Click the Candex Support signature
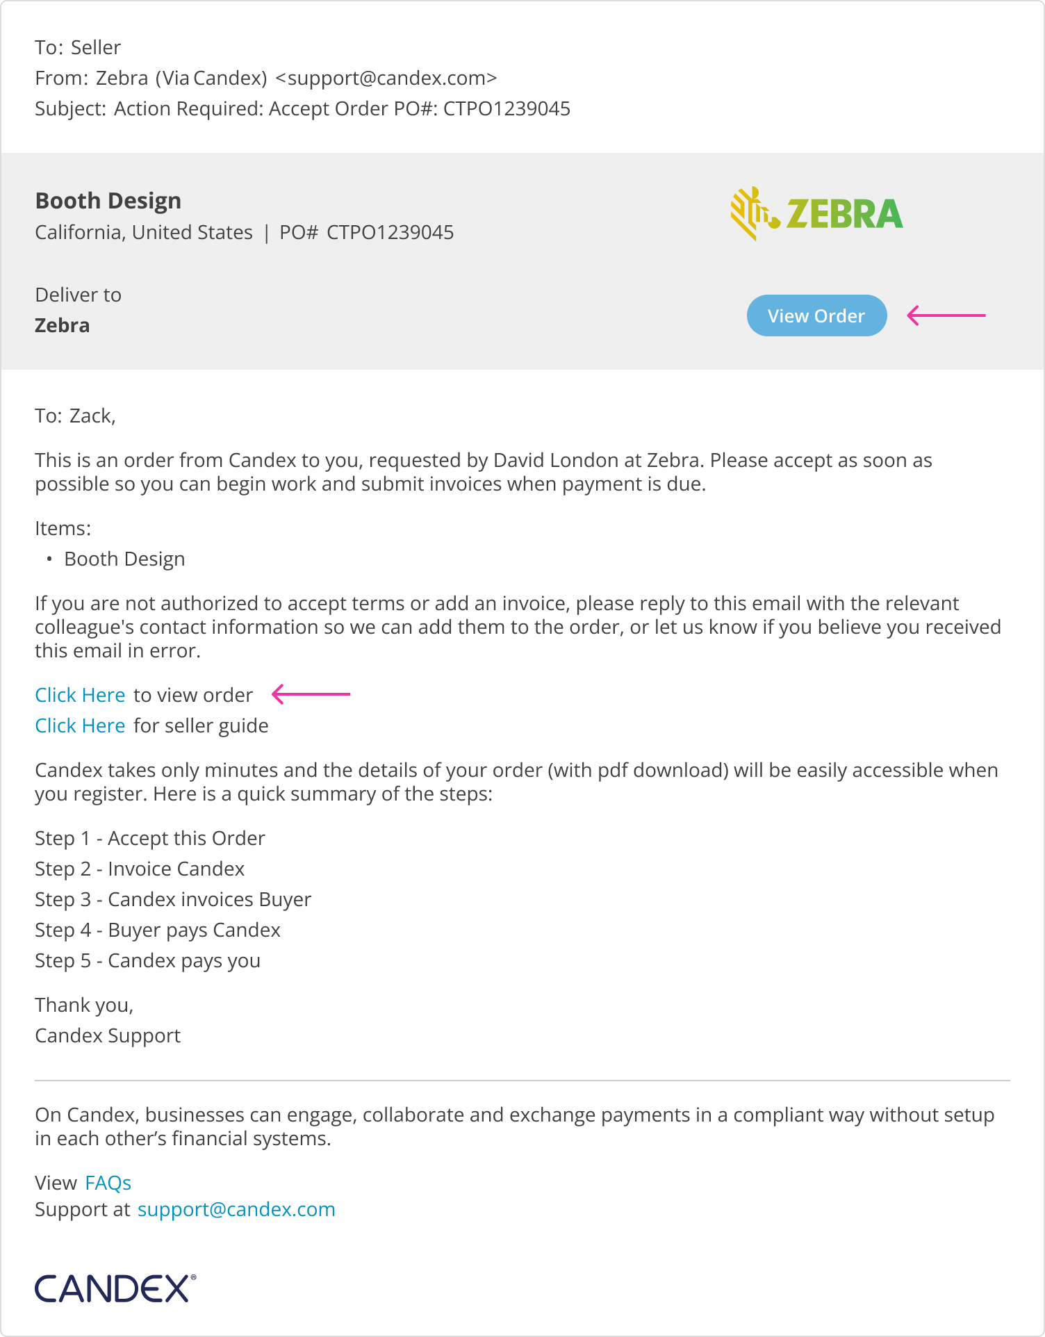 click(x=108, y=1035)
